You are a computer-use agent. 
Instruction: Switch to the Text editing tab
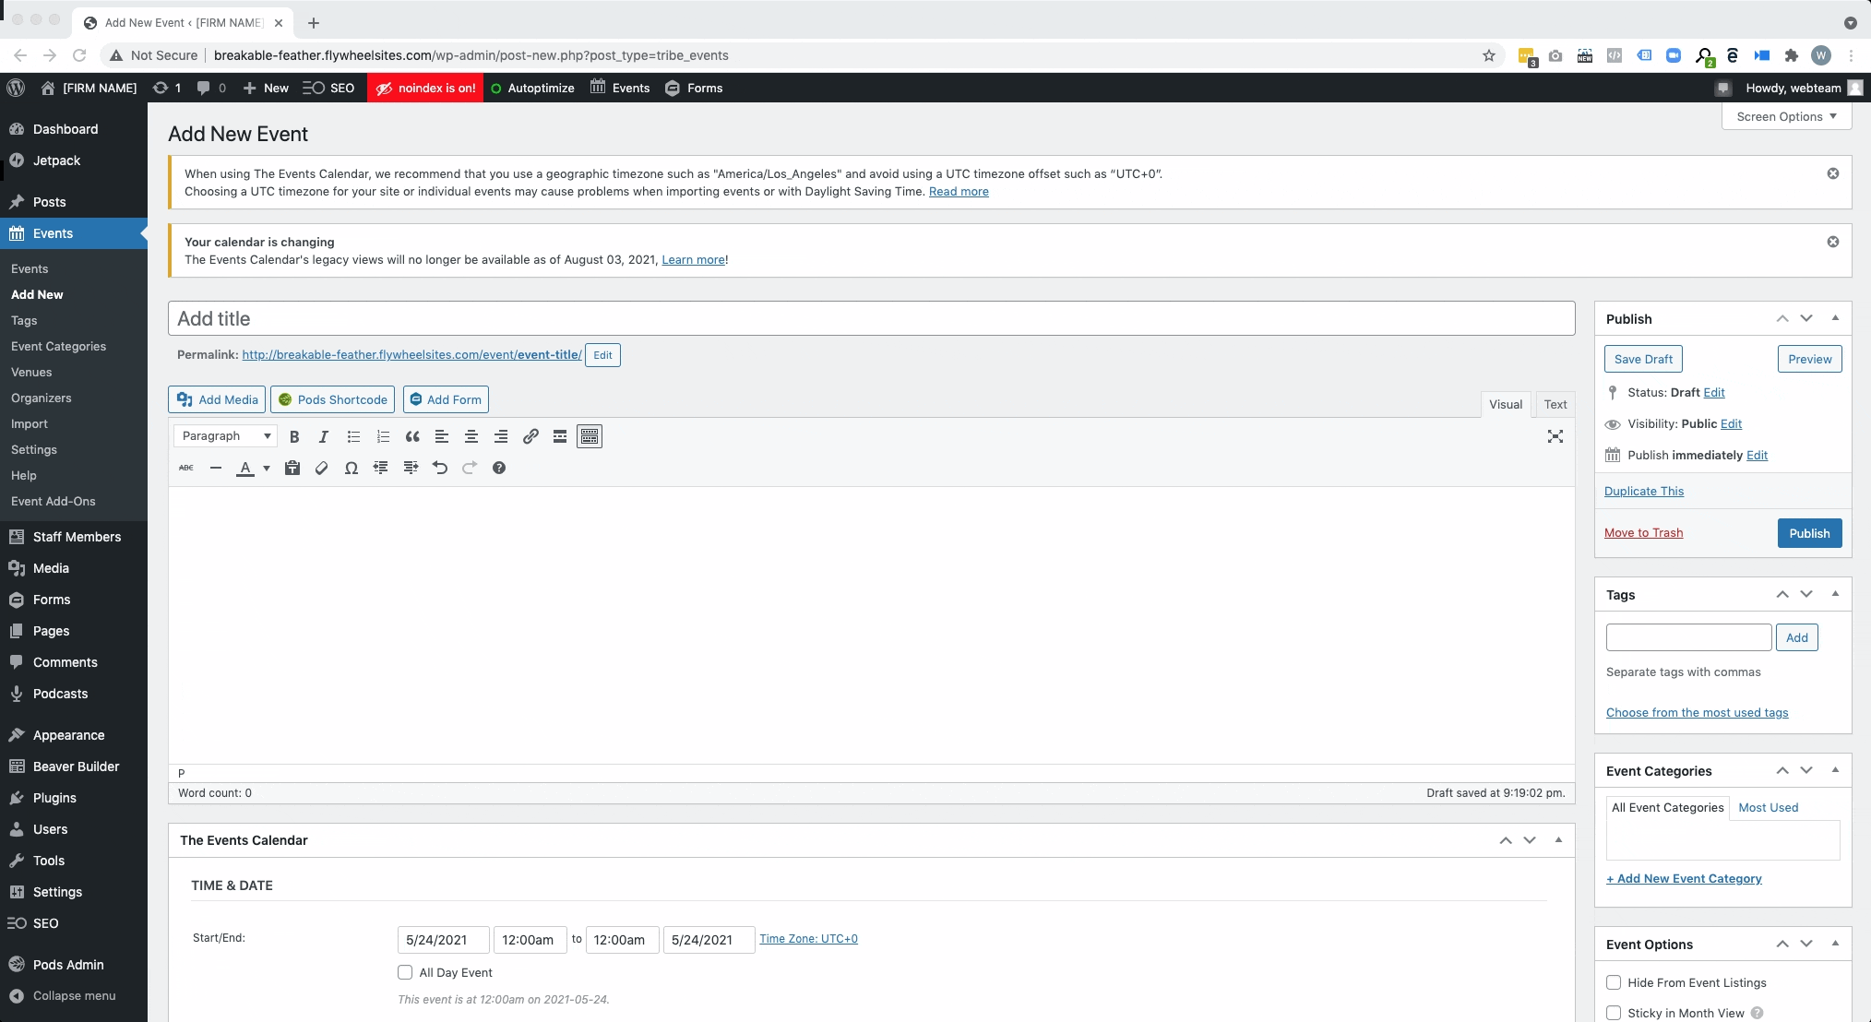1556,404
